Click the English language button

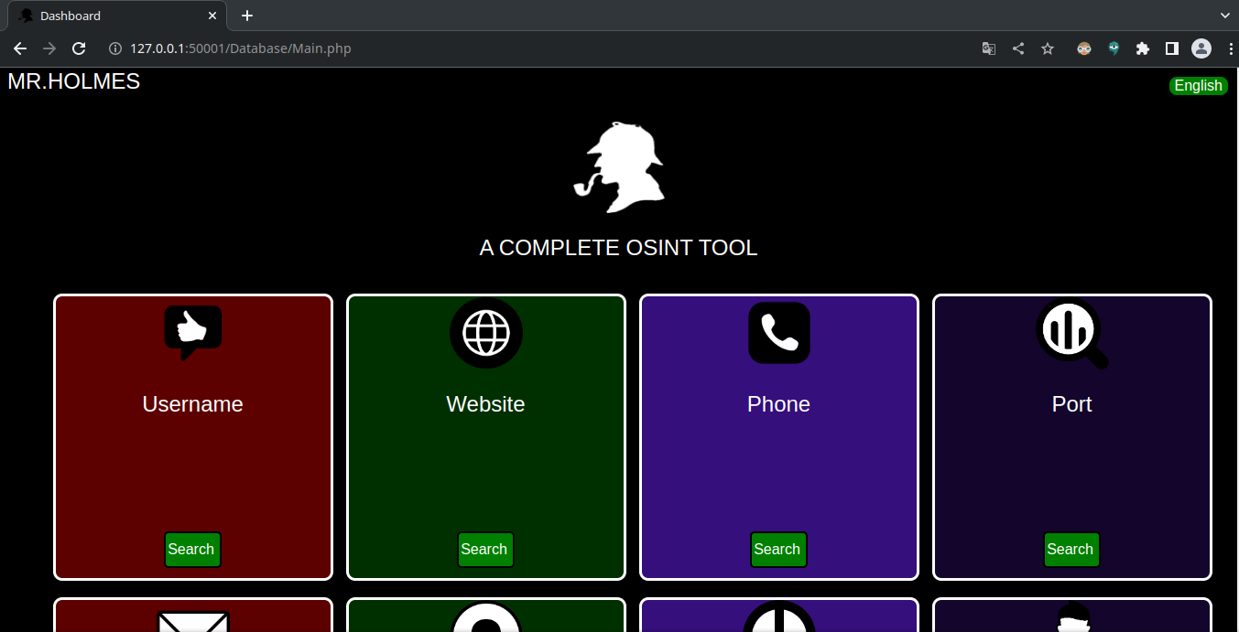pos(1198,85)
